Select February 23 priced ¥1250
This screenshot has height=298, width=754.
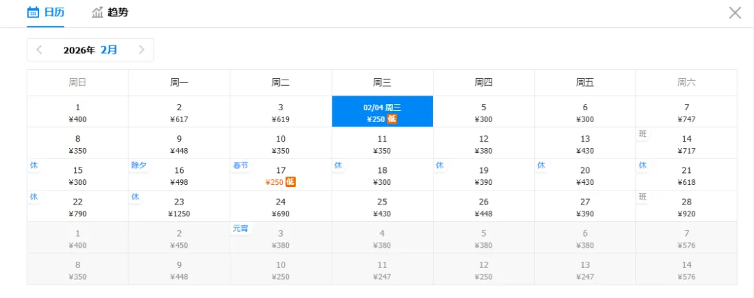[179, 206]
